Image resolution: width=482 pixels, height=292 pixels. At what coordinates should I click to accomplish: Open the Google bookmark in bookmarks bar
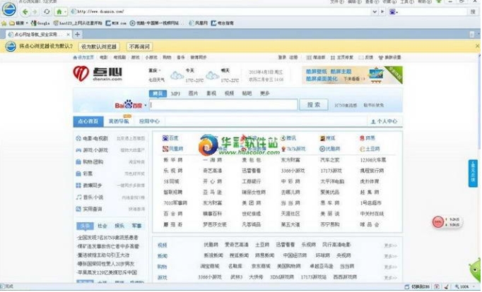tap(40, 23)
